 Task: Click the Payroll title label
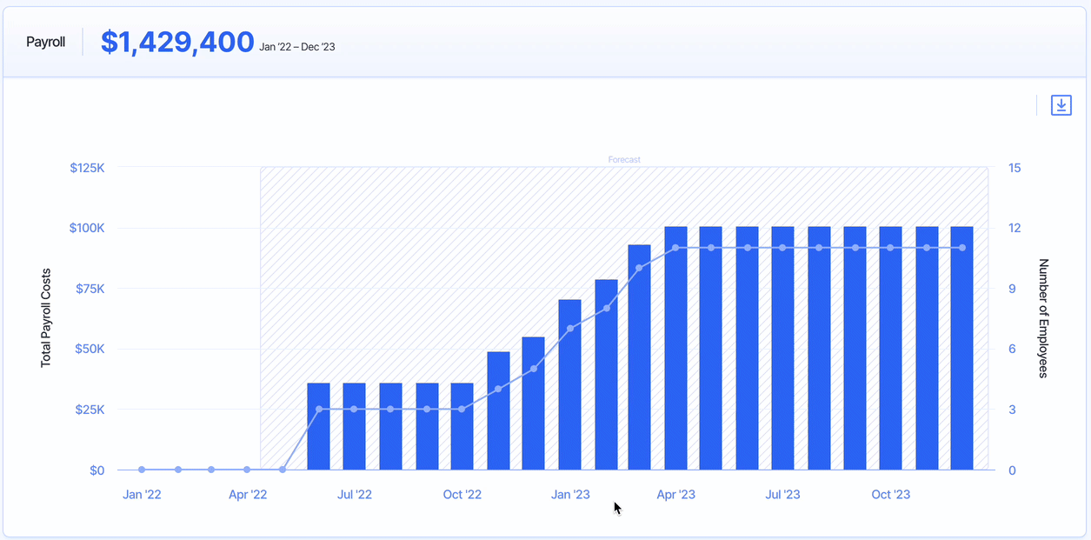tap(45, 42)
